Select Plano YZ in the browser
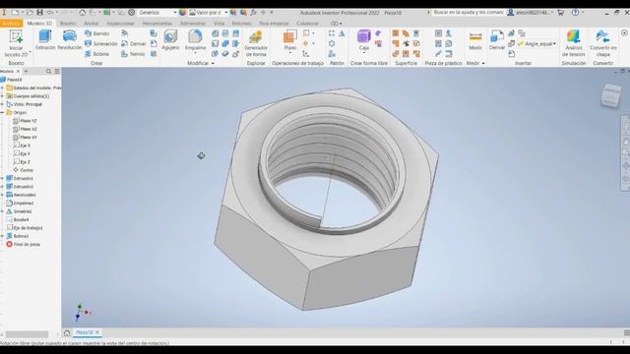Image resolution: width=630 pixels, height=354 pixels. pyautogui.click(x=25, y=121)
